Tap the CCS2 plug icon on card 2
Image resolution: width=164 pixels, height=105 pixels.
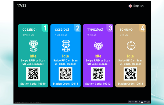coord(66,45)
